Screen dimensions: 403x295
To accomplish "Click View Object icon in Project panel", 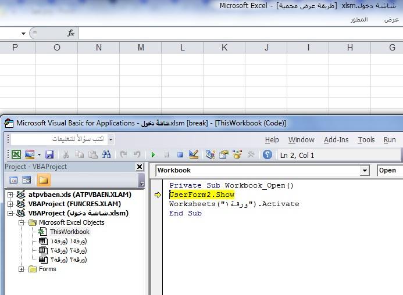I will tap(27, 180).
